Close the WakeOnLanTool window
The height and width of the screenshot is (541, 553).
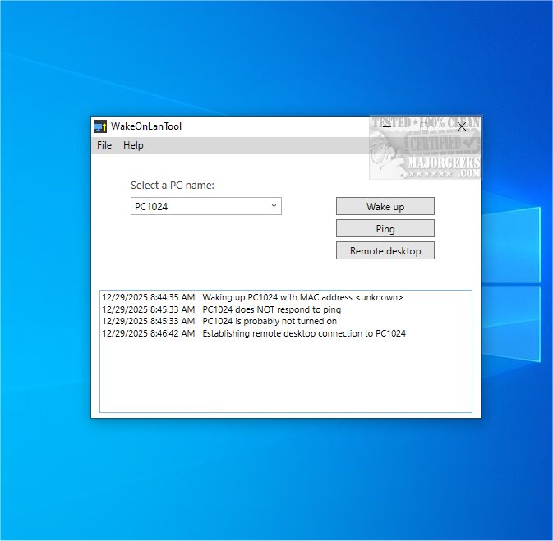point(462,126)
